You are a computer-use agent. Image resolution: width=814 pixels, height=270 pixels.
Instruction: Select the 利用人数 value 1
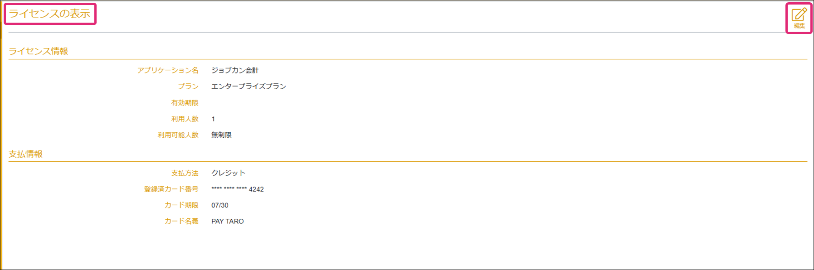click(213, 119)
